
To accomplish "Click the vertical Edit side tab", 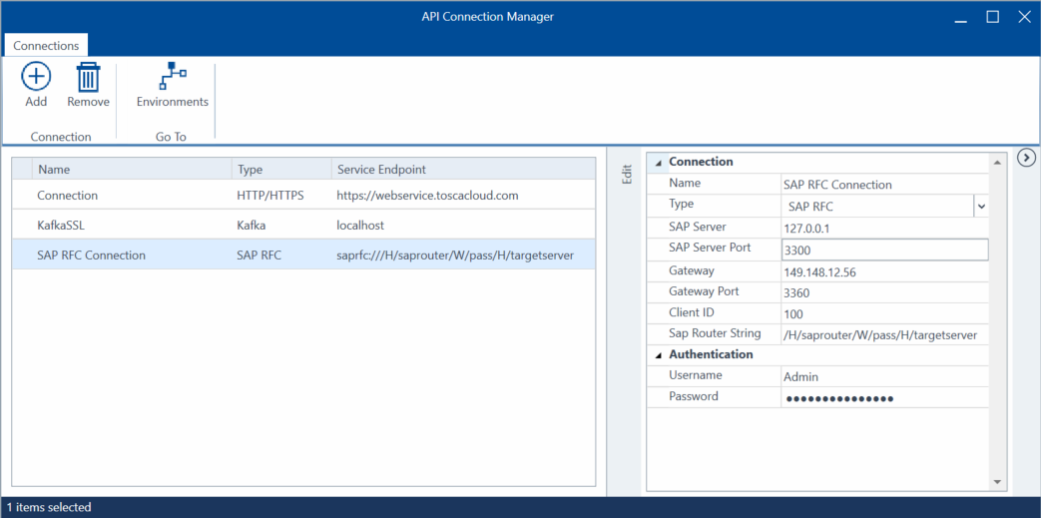I will point(627,174).
